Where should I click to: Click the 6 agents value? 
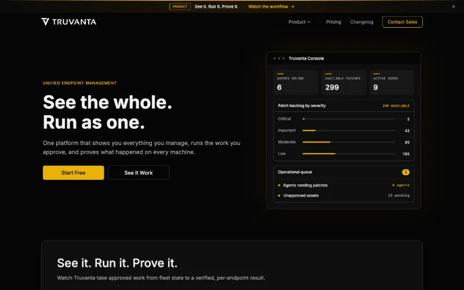point(401,185)
